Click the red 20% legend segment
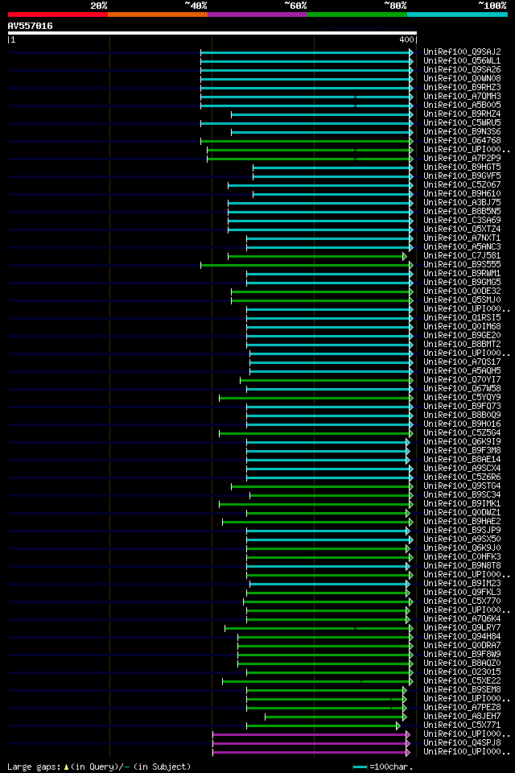This screenshot has width=515, height=773. [58, 14]
